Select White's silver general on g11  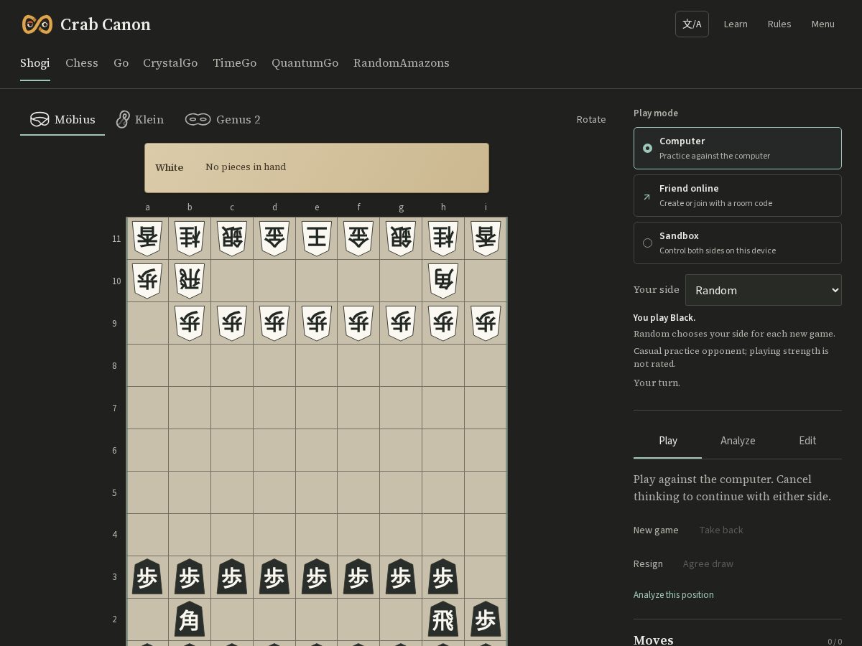click(401, 238)
